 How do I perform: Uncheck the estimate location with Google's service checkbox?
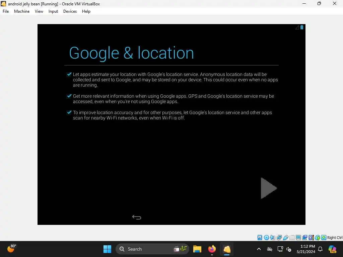[69, 74]
